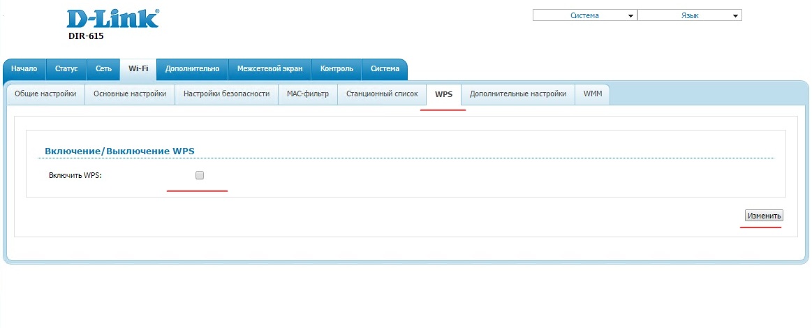Image resolution: width=812 pixels, height=328 pixels.
Task: Go to the Начало tab
Action: pyautogui.click(x=24, y=69)
